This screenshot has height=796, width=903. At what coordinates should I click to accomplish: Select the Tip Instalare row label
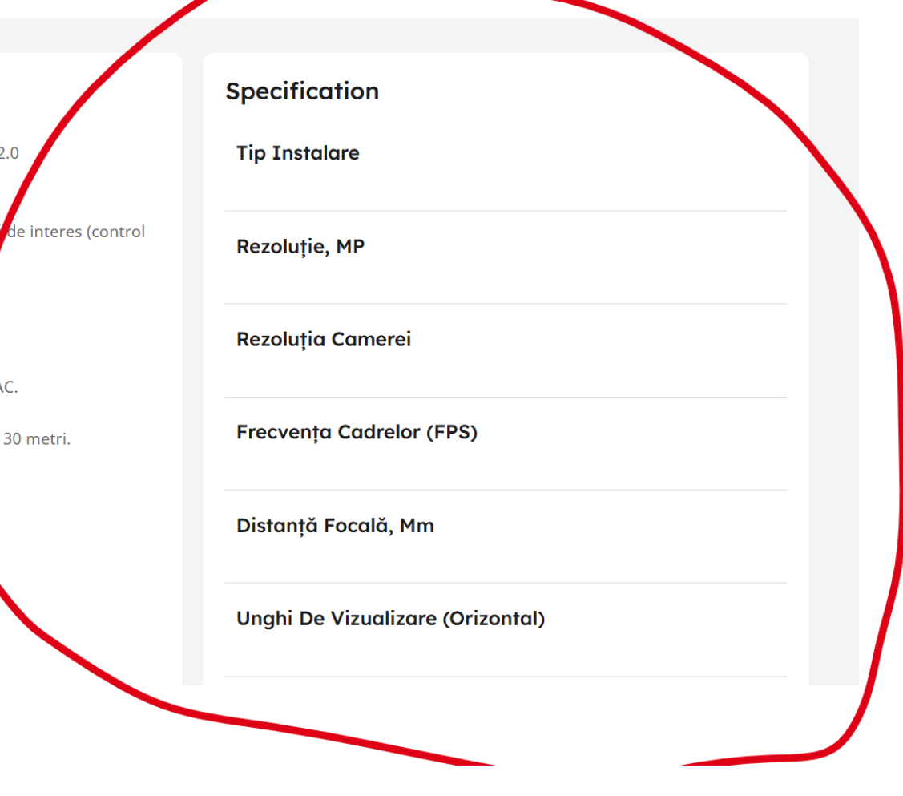(297, 153)
